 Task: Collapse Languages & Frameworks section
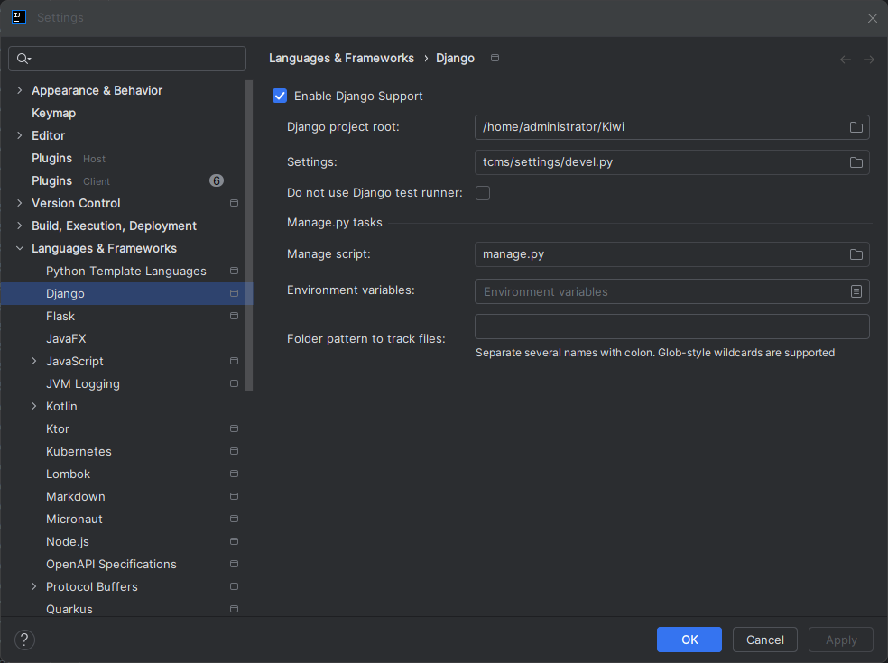pos(20,248)
